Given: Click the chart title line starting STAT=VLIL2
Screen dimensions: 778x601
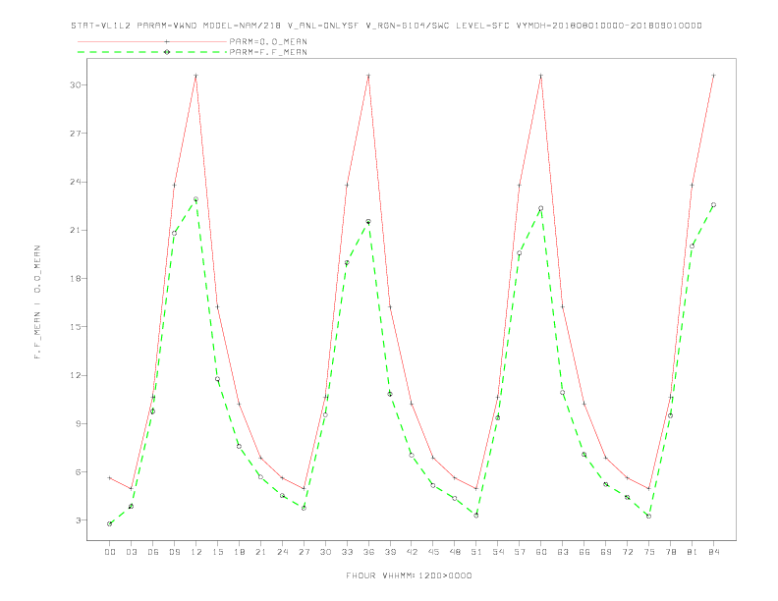Looking at the screenshot, I should tap(386, 26).
